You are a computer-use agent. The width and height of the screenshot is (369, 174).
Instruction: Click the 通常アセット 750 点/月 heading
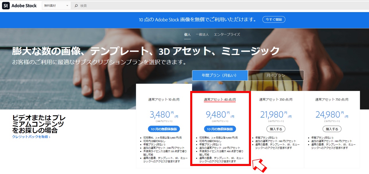[332, 100]
